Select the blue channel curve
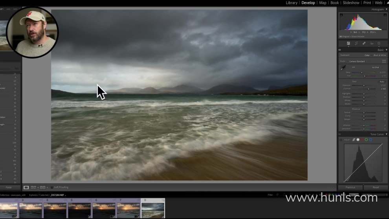The image size is (389, 219). point(371,140)
